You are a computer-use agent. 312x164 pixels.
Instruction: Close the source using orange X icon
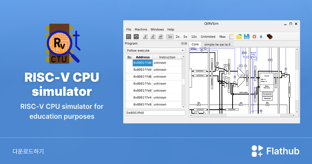coord(254,37)
